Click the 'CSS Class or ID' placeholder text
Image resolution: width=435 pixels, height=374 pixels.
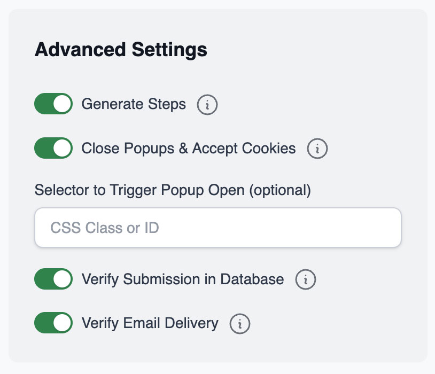[x=105, y=228]
